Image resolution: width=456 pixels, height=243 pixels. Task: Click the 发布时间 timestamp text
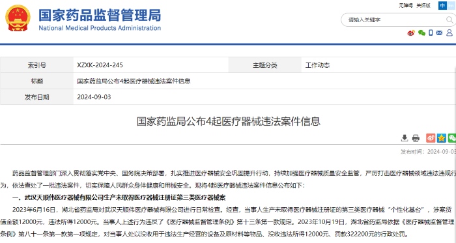[428, 151]
